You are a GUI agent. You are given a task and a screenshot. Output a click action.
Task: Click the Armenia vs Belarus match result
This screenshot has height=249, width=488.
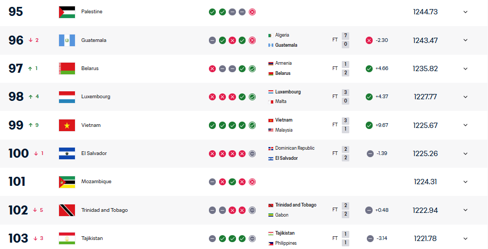coord(345,68)
